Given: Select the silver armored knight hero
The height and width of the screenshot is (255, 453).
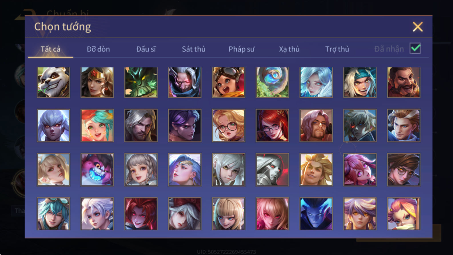Looking at the screenshot, I should [272, 170].
